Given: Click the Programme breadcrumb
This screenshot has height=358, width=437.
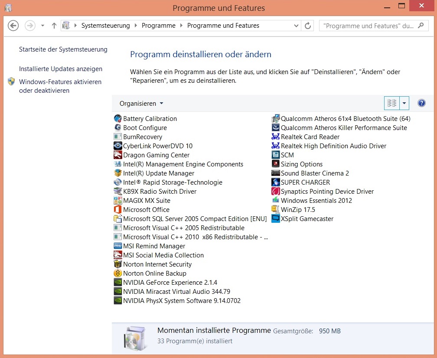Looking at the screenshot, I should tap(159, 26).
